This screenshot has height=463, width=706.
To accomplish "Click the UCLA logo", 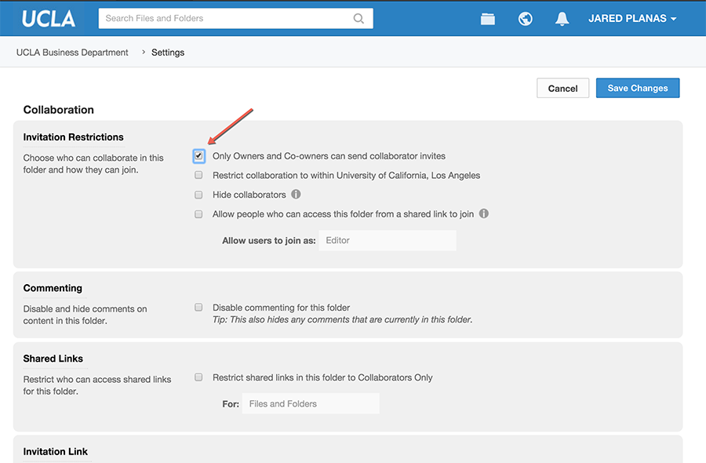I will click(49, 19).
